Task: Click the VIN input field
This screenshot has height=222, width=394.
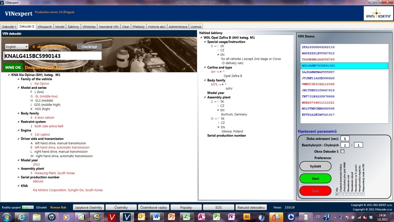Action: coord(53,56)
